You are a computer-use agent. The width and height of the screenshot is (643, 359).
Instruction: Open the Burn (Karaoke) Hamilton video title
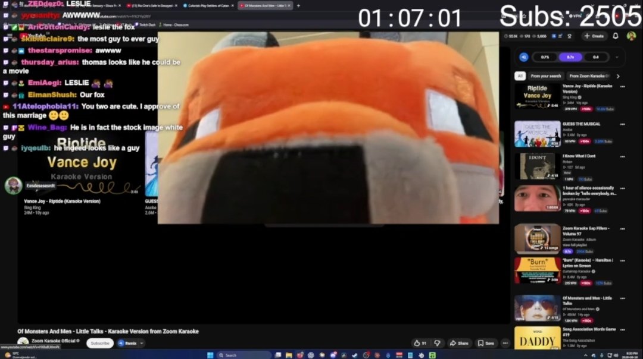[x=588, y=263]
